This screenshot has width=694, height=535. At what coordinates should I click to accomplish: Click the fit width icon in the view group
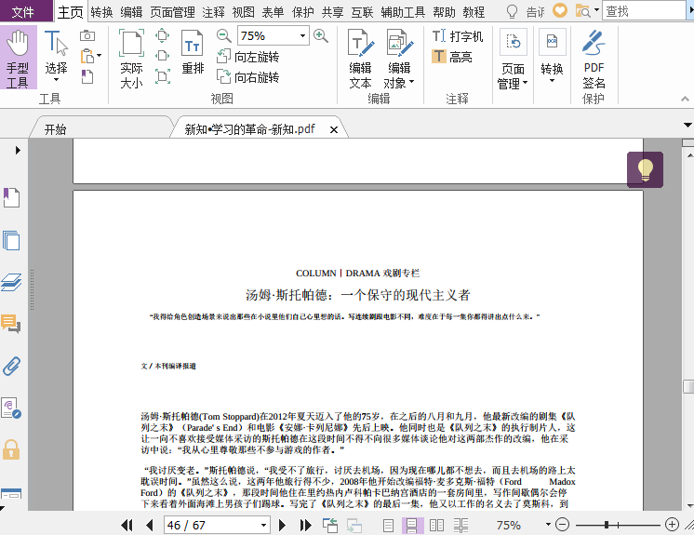163,56
